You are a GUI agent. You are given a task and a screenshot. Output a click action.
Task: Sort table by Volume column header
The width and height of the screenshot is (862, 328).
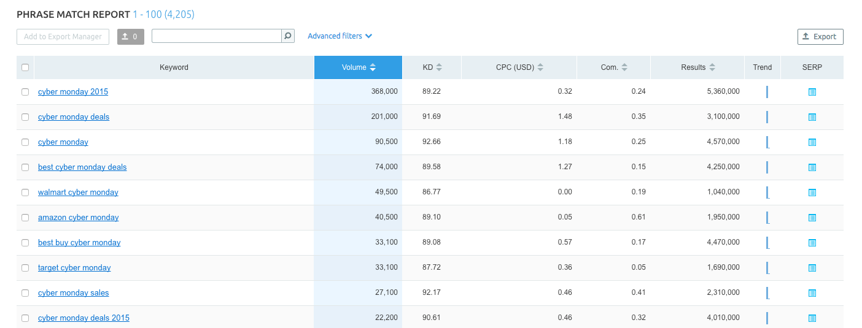[x=359, y=67]
